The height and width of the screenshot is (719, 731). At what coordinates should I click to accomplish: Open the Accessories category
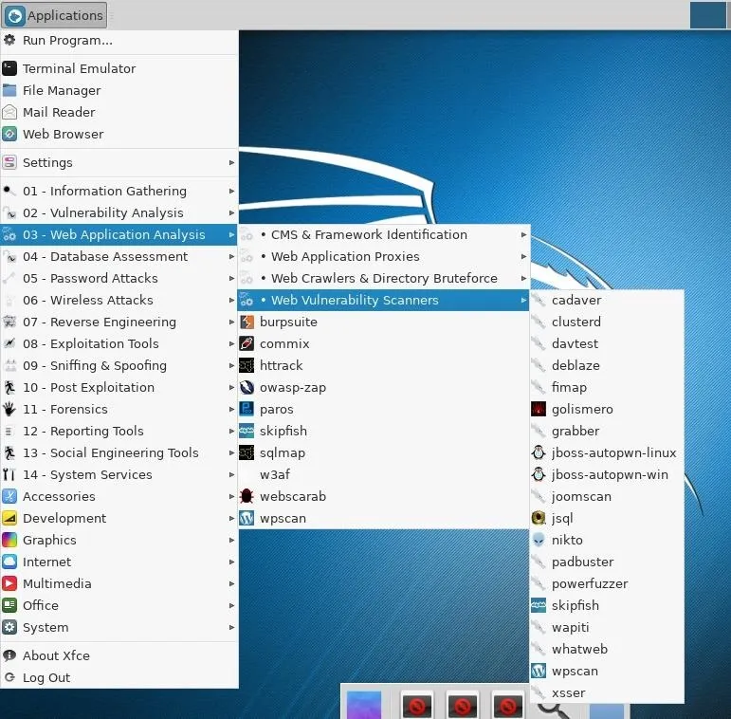119,496
